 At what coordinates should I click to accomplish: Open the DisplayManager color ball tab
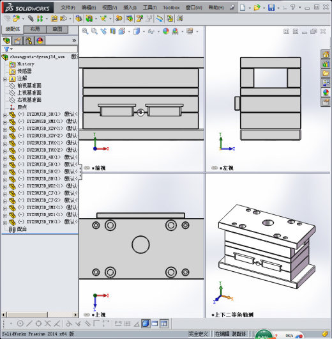coord(40,40)
